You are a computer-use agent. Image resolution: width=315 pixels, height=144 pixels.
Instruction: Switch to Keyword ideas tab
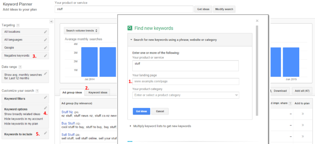tap(98, 92)
